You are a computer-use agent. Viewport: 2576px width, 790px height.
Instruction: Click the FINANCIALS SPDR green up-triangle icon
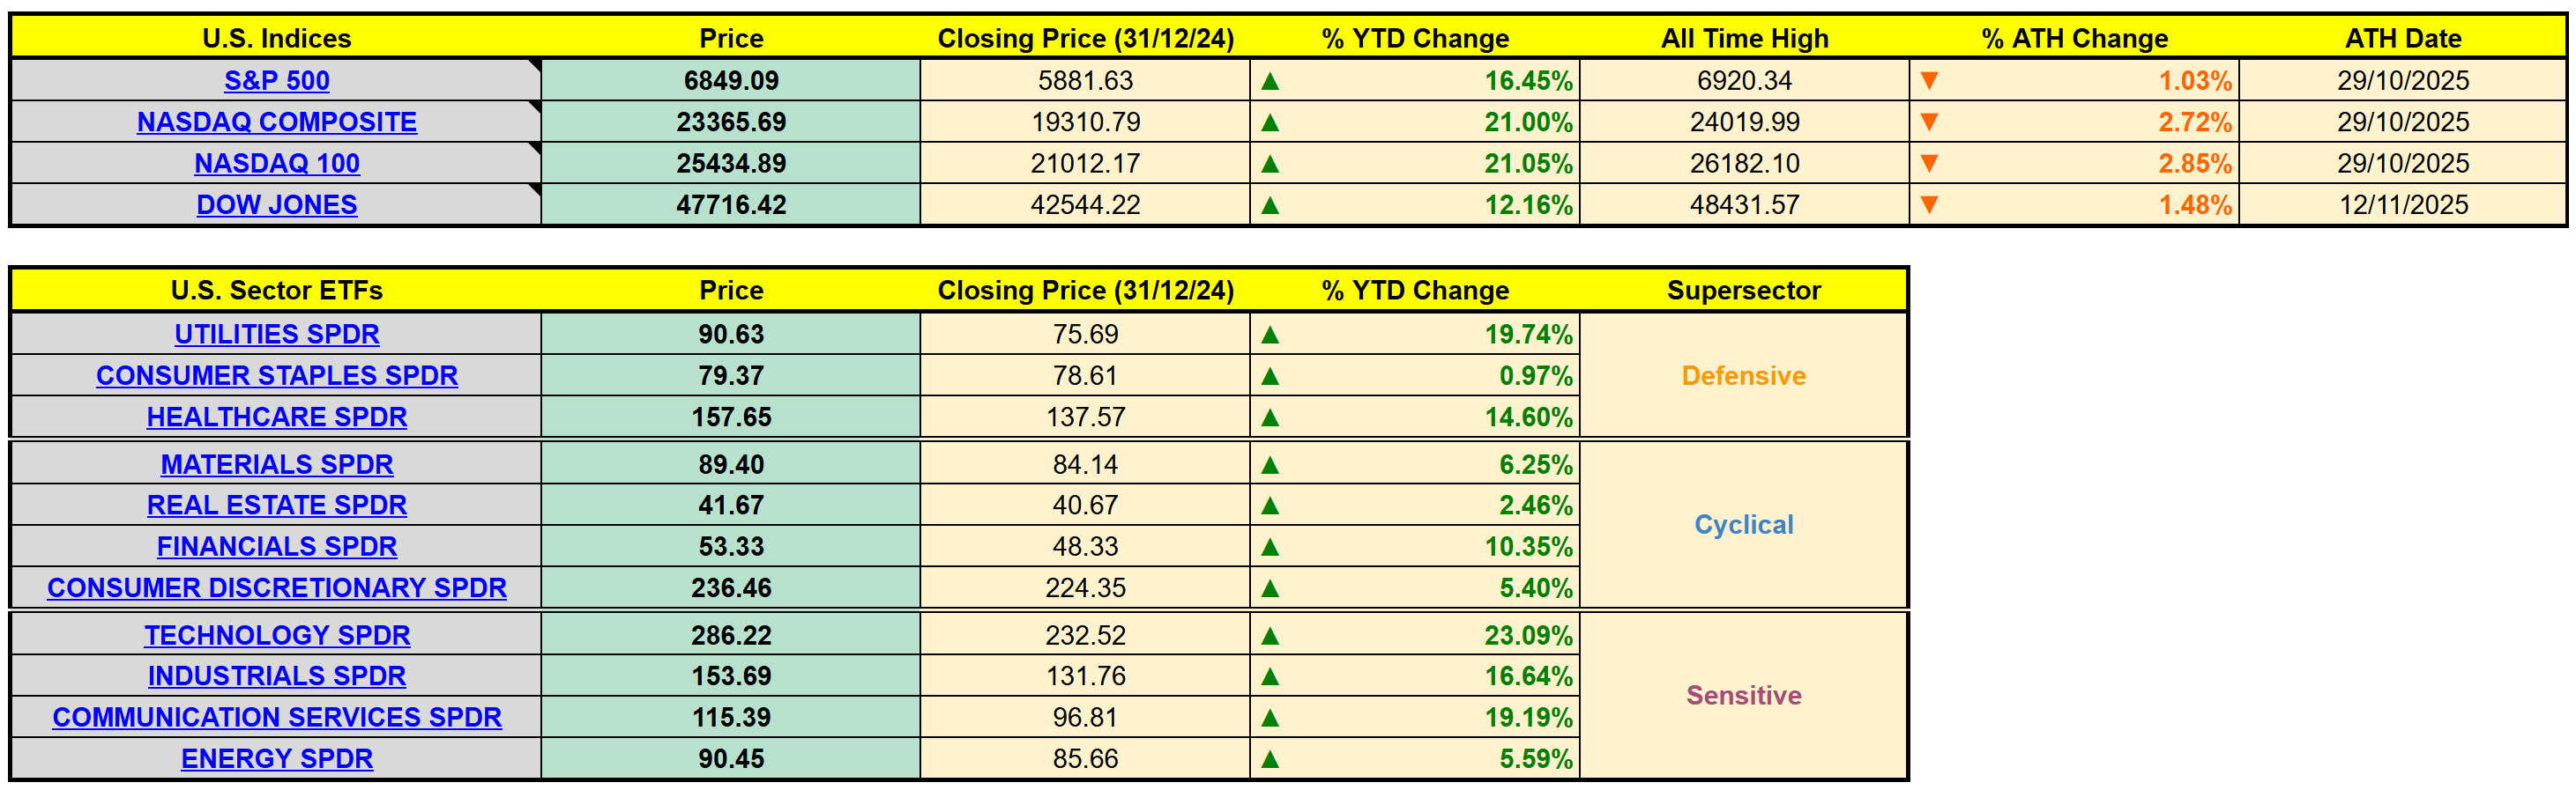(x=1270, y=546)
